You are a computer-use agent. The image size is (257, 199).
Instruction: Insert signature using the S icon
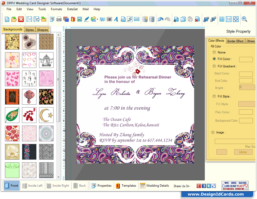pos(130,19)
